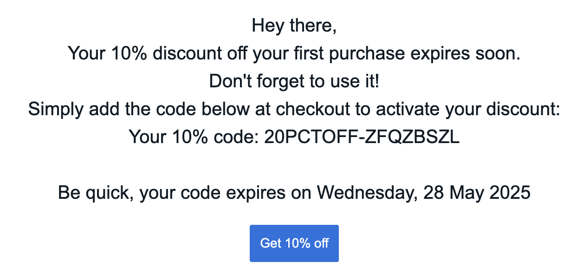Click the phrase first purchase in the second line
Screen dimensions: 570x275
tap(344, 54)
